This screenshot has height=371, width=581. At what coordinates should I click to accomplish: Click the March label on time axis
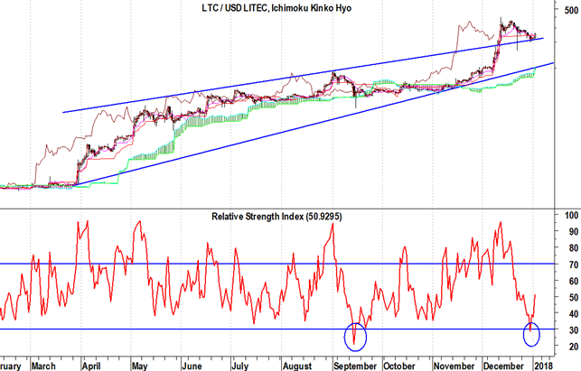coord(43,366)
